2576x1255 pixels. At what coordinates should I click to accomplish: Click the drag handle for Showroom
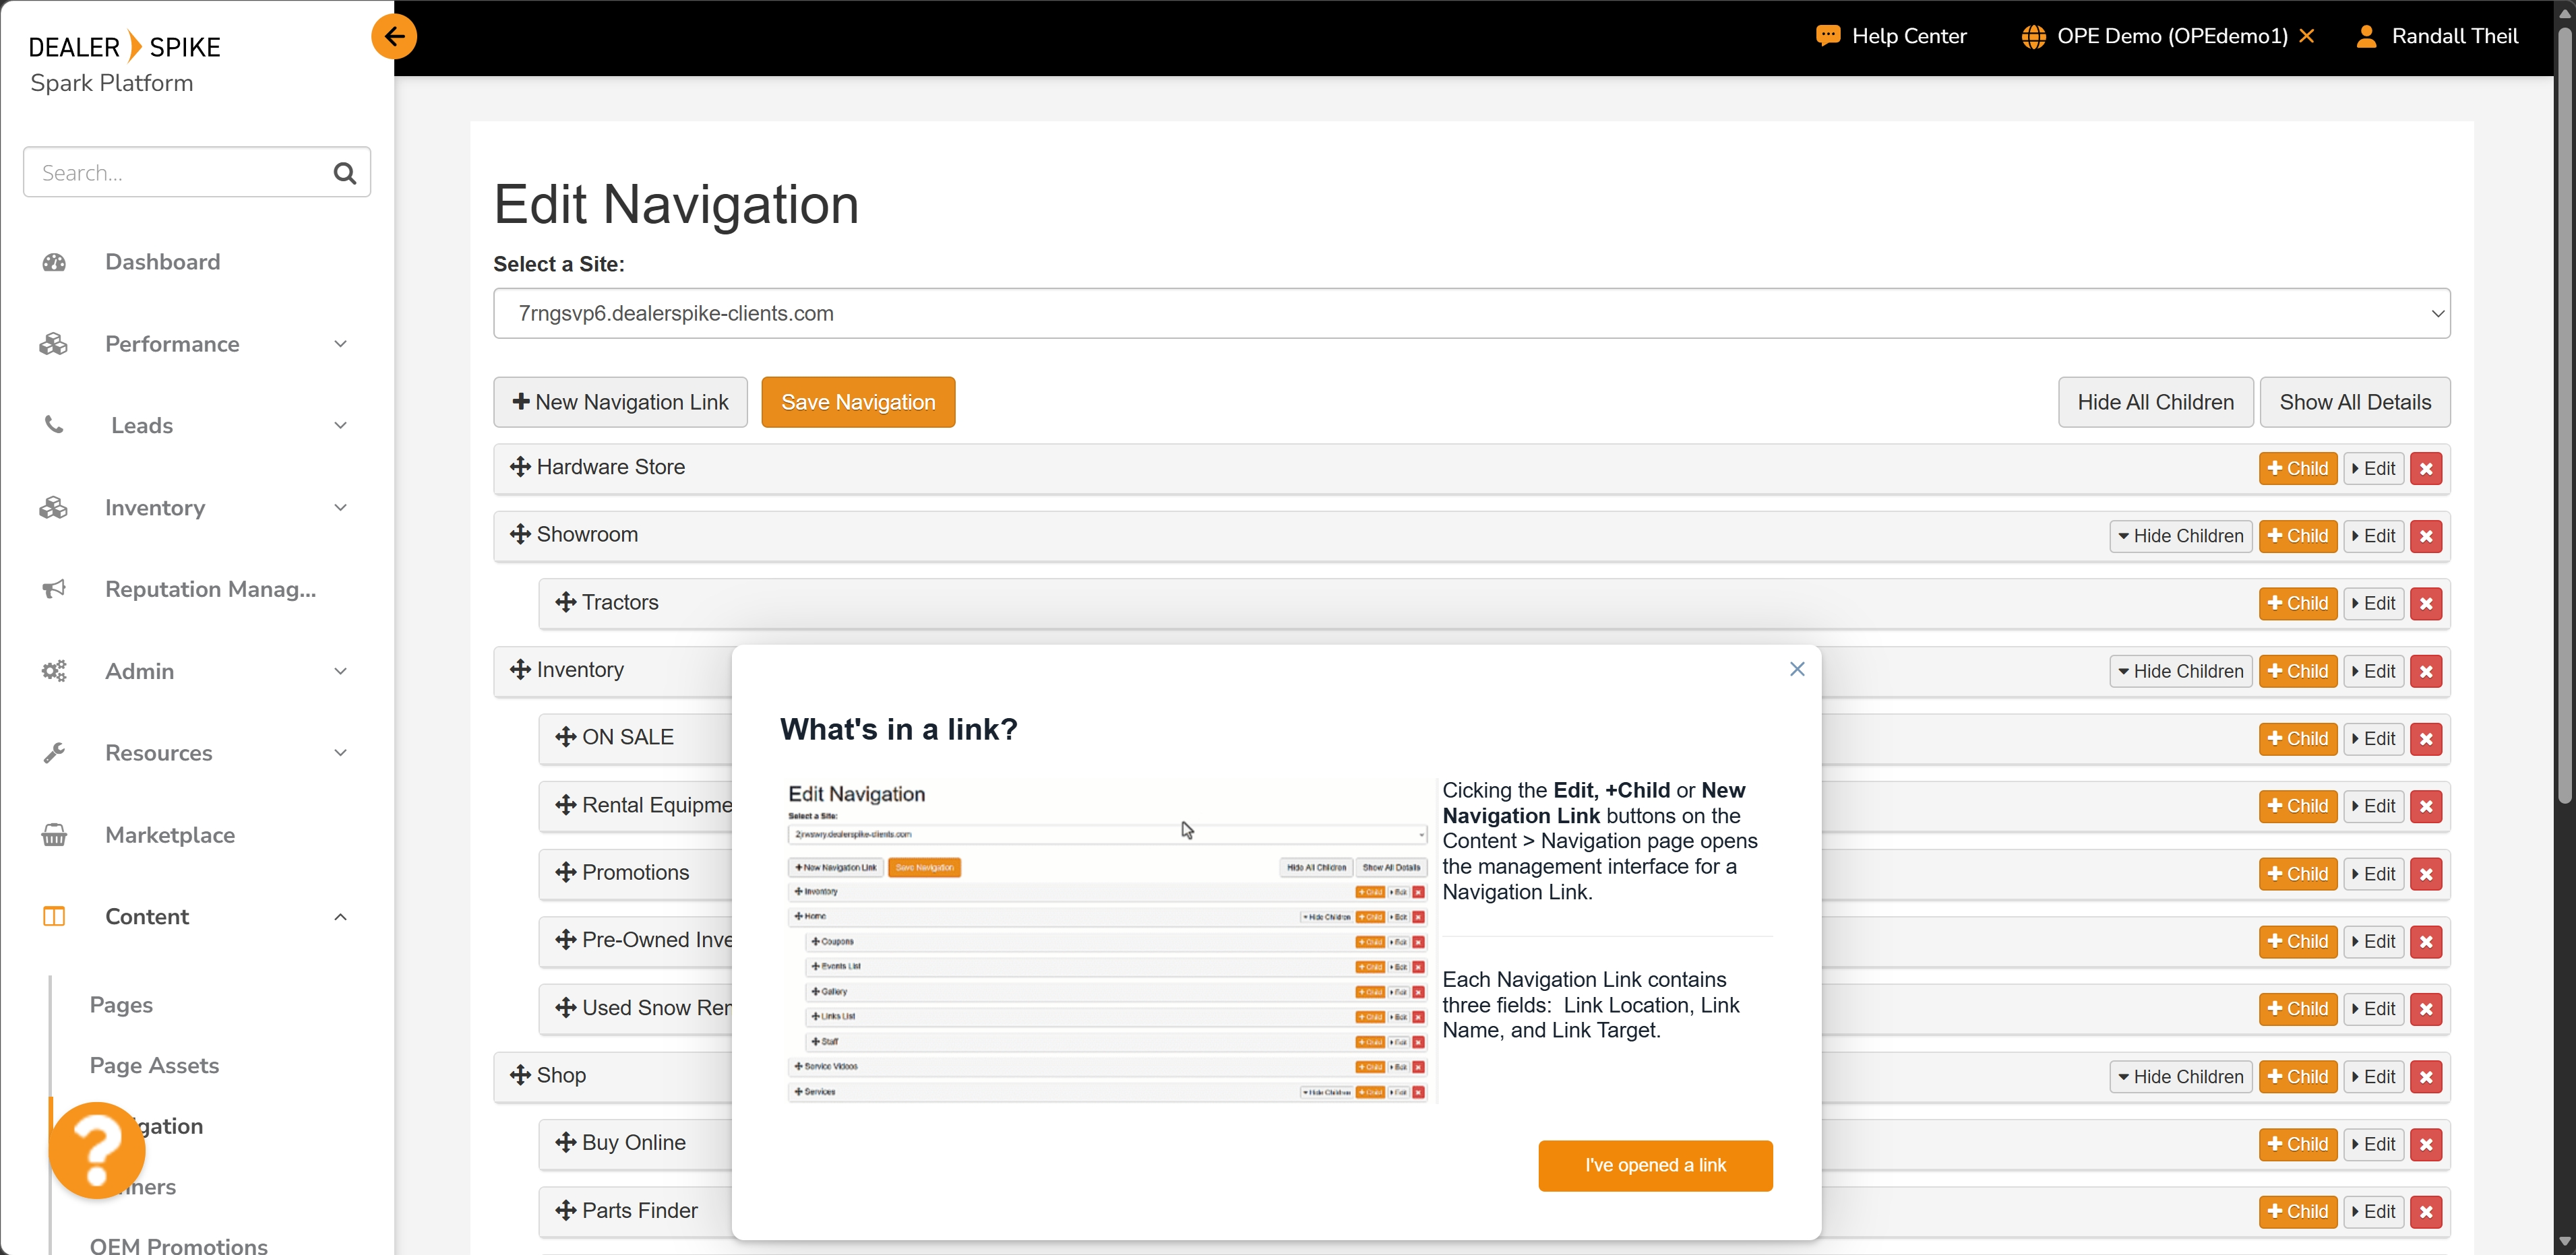(520, 535)
